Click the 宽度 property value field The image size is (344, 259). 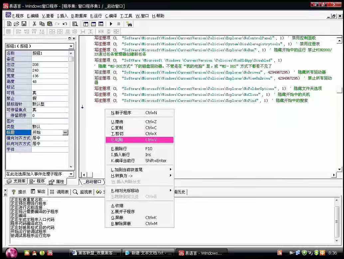(50, 76)
